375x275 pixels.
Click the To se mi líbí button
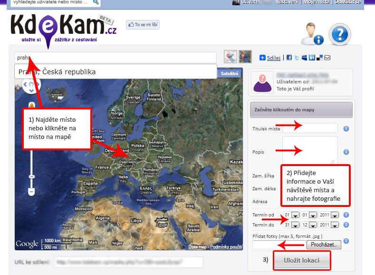tap(143, 25)
